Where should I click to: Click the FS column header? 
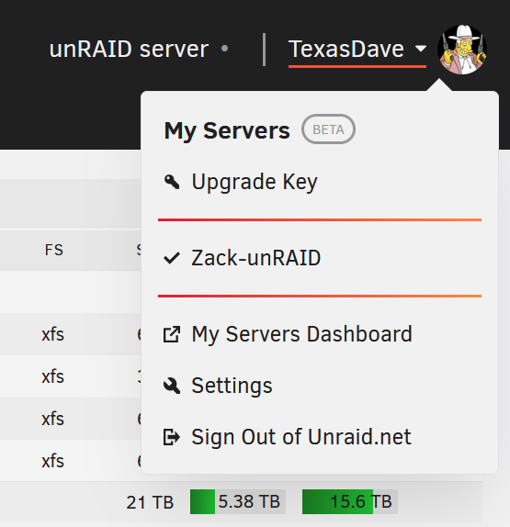click(54, 250)
